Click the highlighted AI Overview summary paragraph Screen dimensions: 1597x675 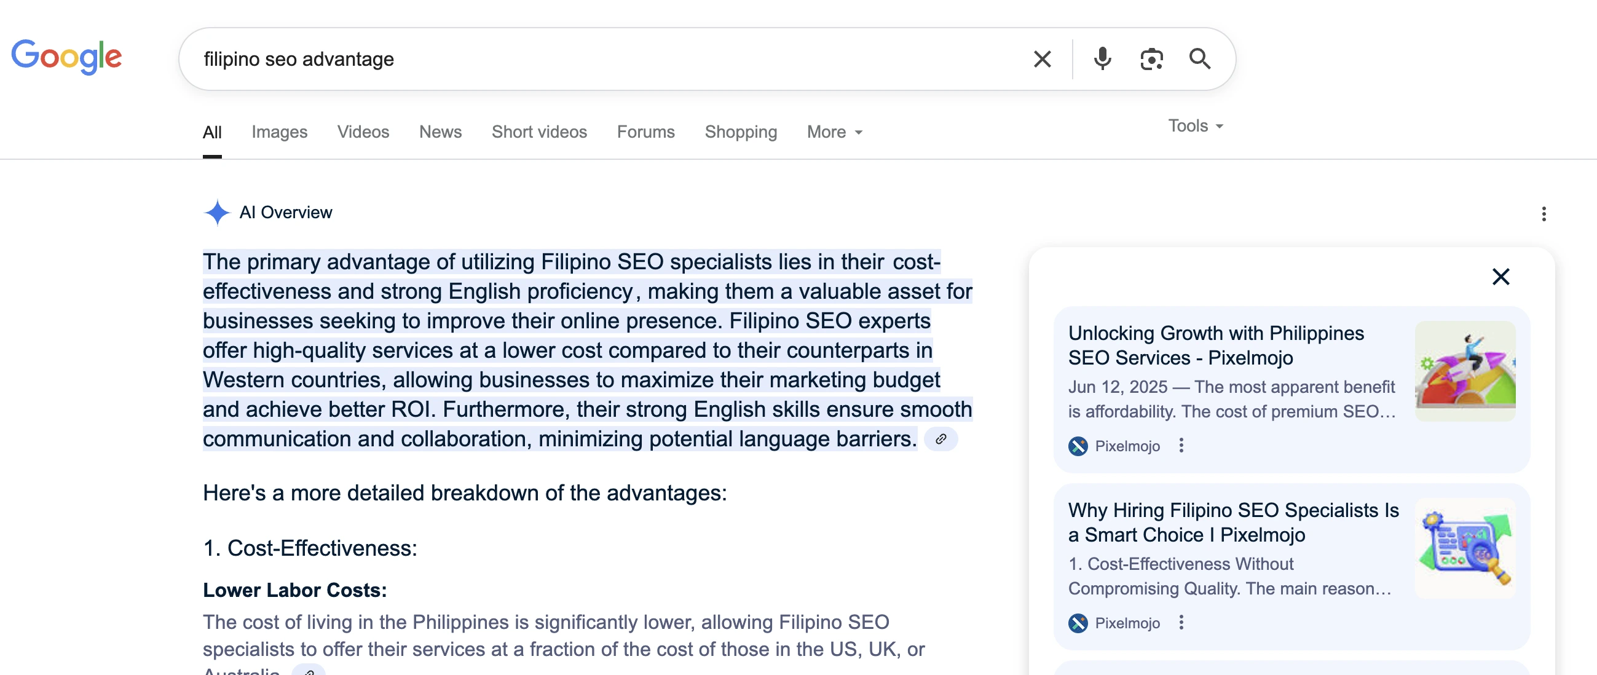tap(588, 350)
